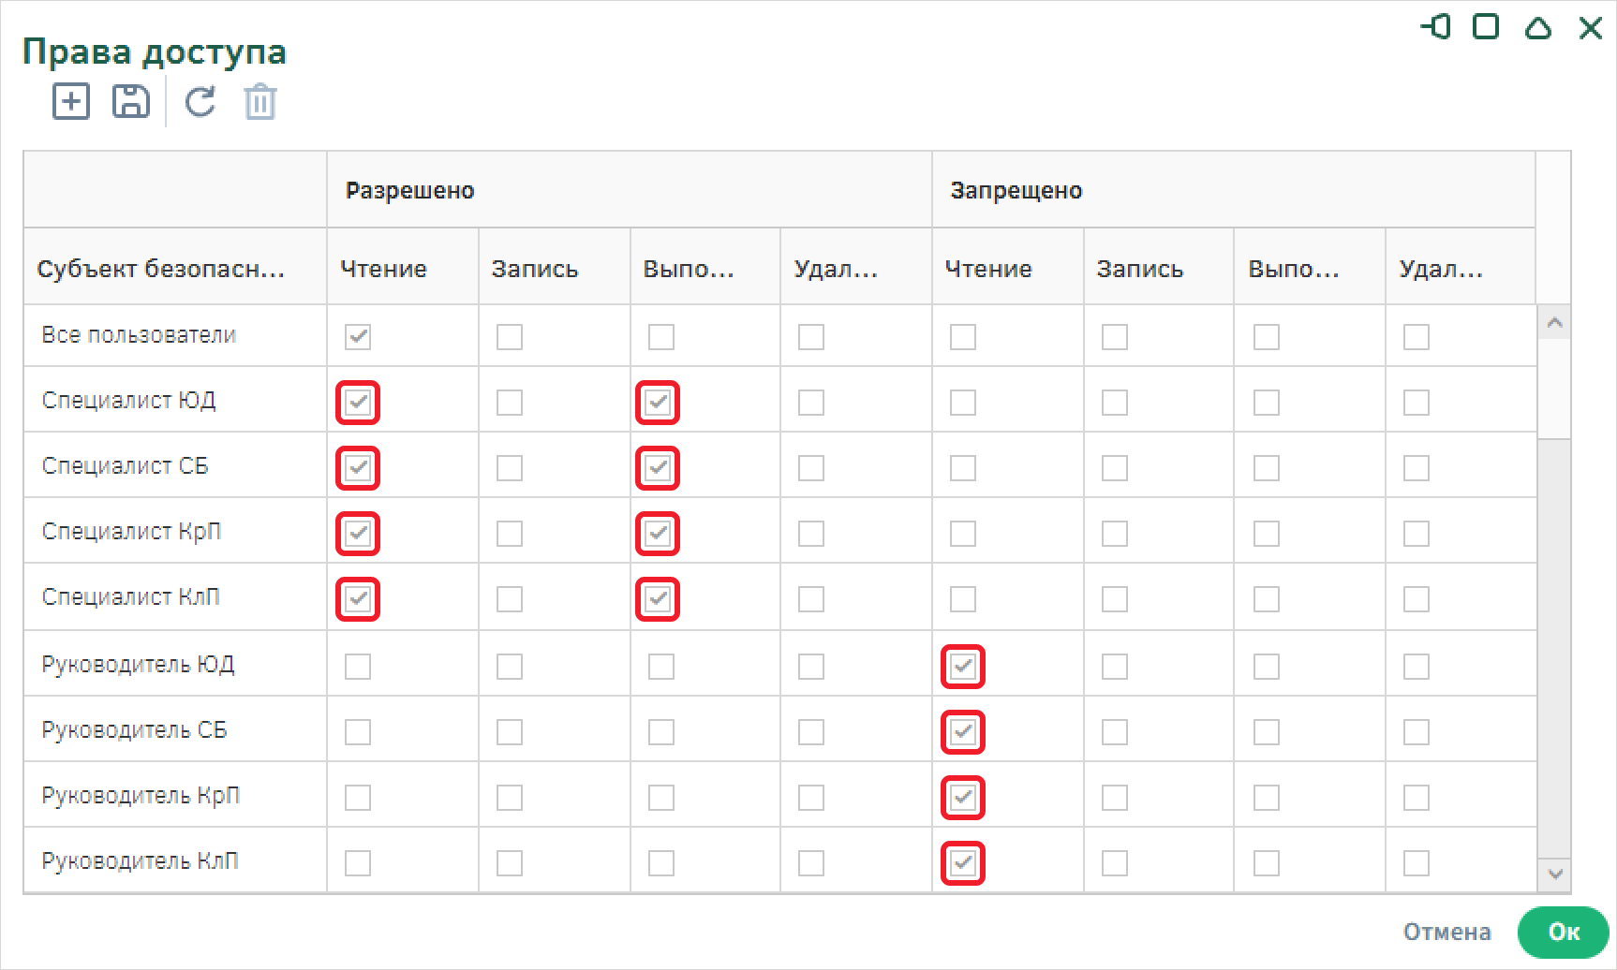Select the Руководитель КрП row label
The height and width of the screenshot is (970, 1617).
141,796
